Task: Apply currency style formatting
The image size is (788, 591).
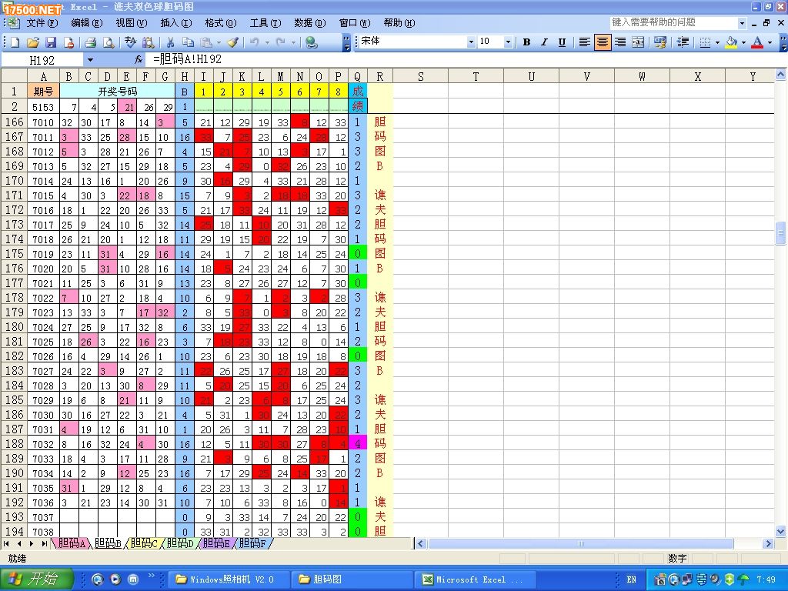Action: [659, 42]
